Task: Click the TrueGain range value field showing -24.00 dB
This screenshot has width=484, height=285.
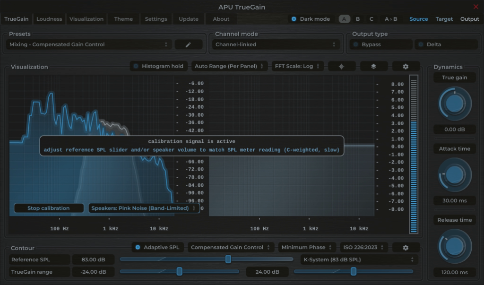Action: click(x=93, y=272)
